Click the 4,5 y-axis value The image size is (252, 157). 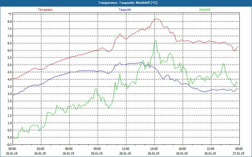tap(10, 72)
